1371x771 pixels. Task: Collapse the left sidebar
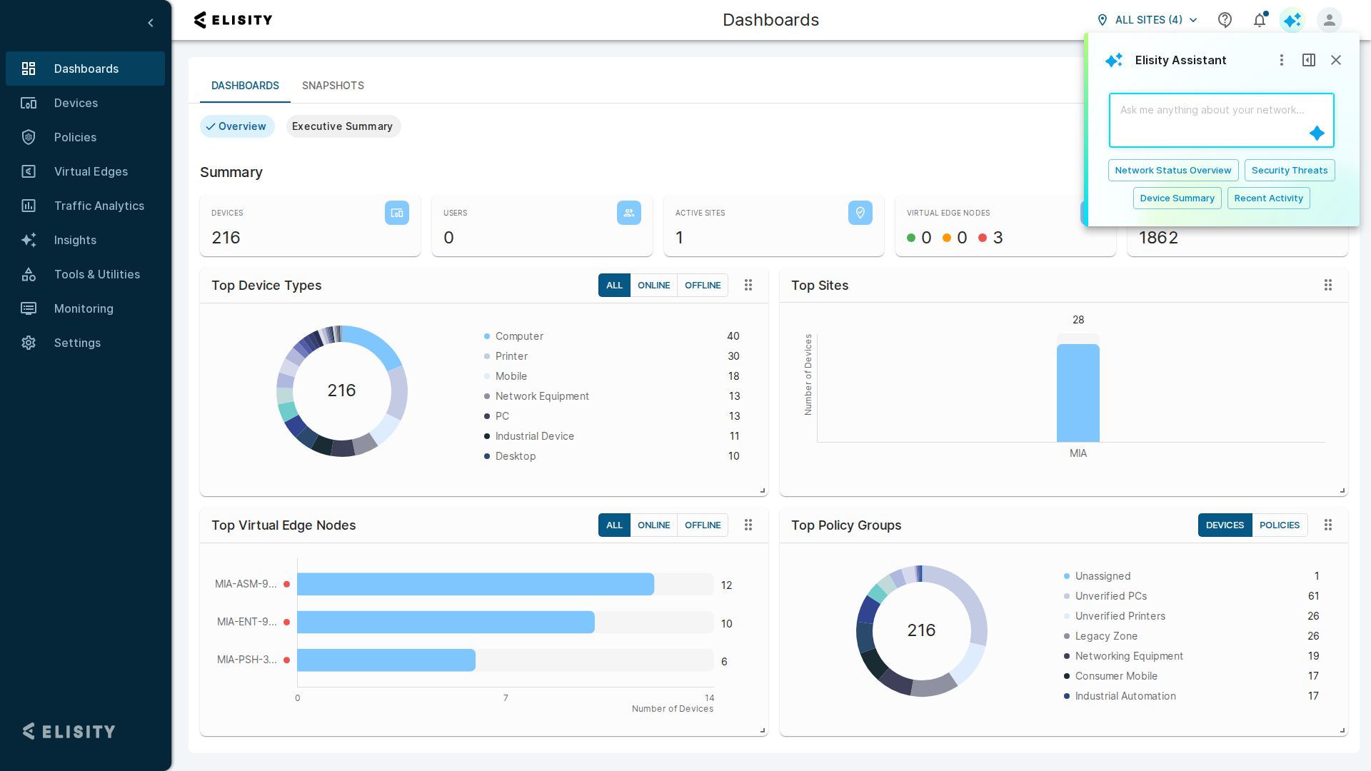pos(151,23)
